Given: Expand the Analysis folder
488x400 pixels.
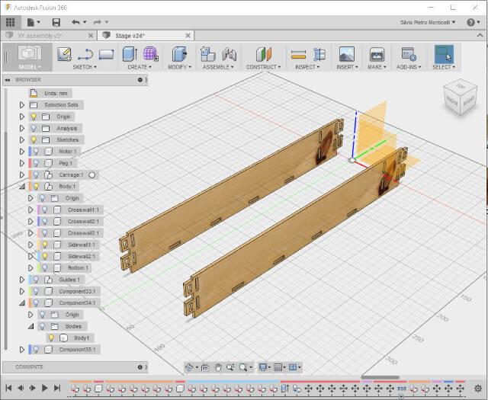Looking at the screenshot, I should (22, 128).
